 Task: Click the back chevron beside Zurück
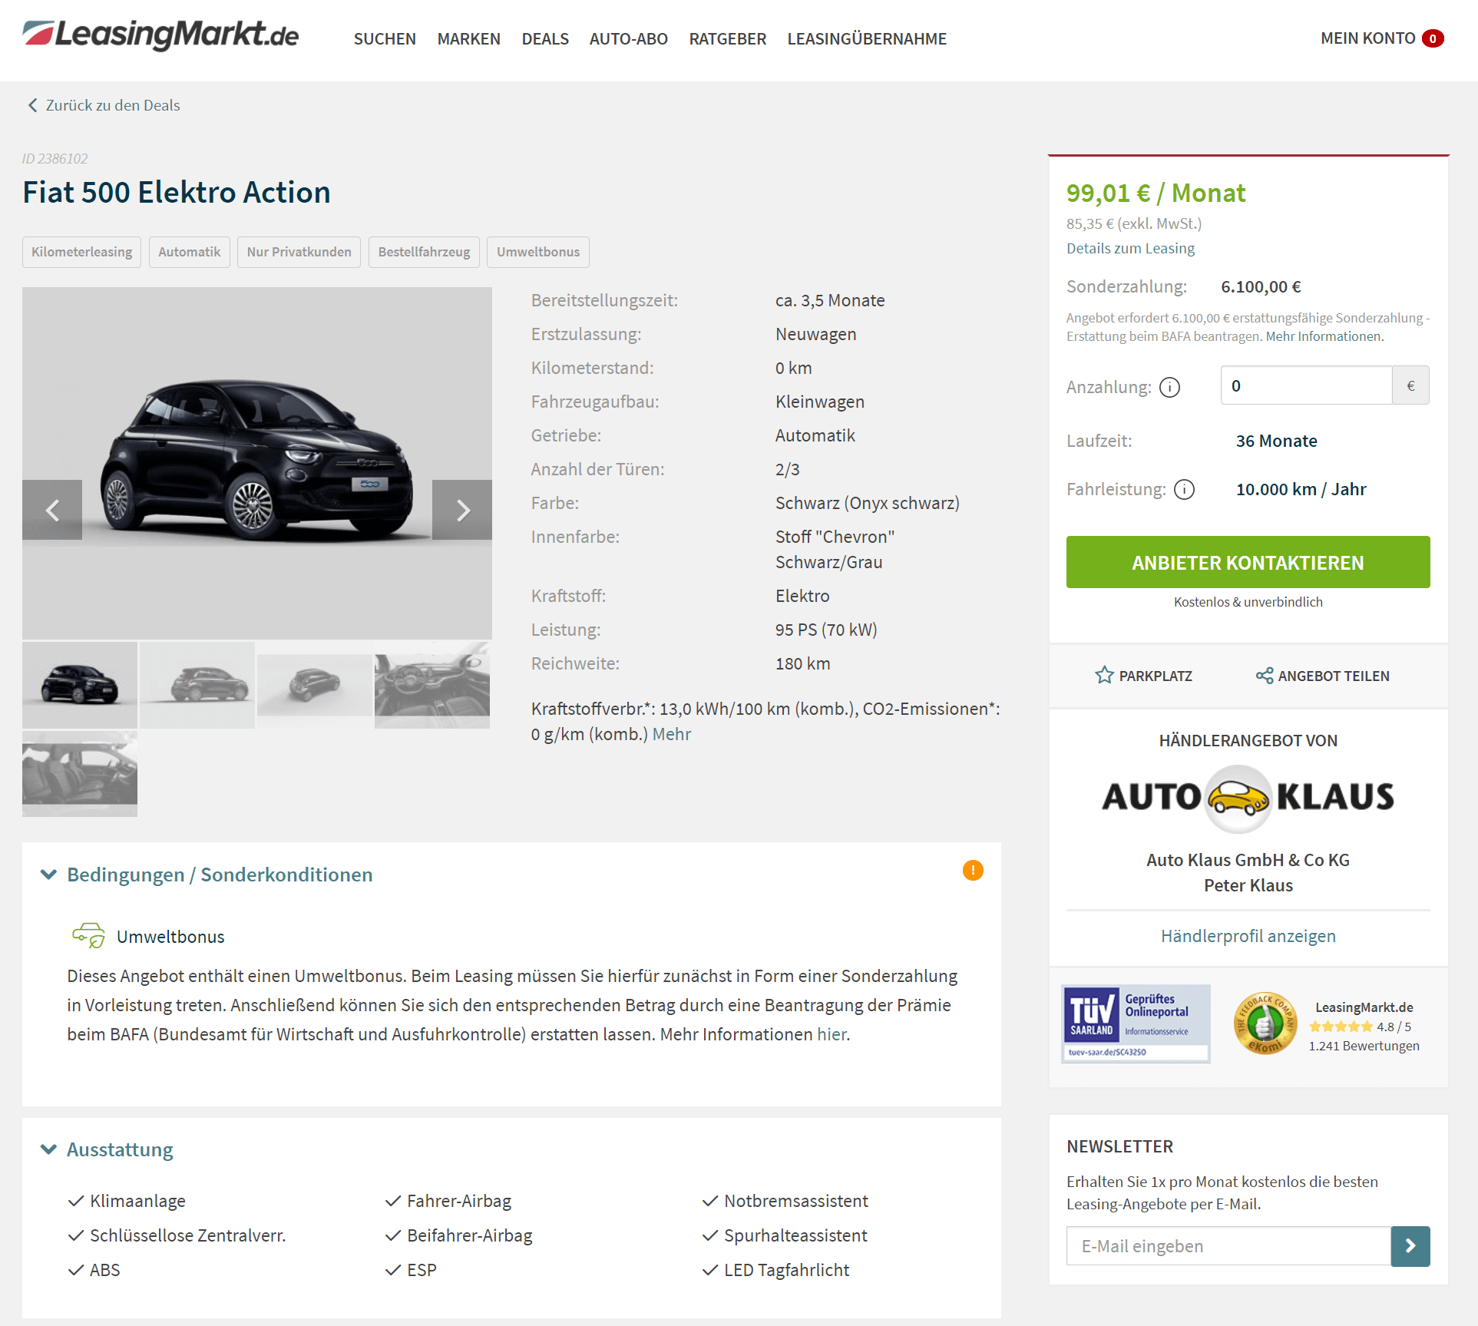coord(32,105)
